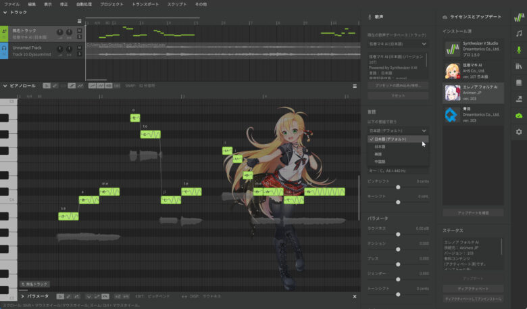Open the Synthesizer V logo panel icon
527x309 pixels.
click(x=520, y=17)
